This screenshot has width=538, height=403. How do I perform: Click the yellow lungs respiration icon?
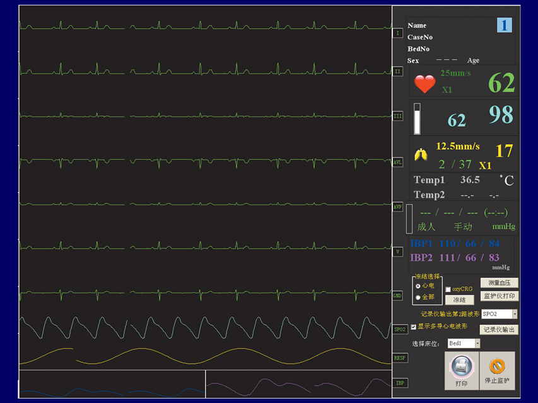(x=420, y=154)
